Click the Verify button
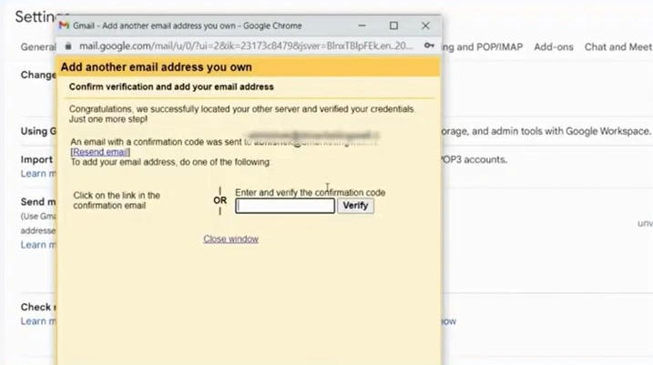The image size is (653, 365). coord(355,206)
